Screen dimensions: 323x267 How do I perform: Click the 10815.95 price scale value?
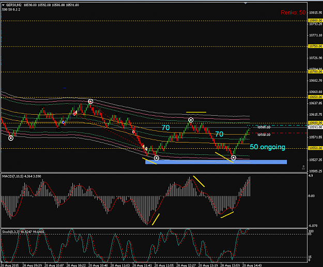(x=316, y=13)
